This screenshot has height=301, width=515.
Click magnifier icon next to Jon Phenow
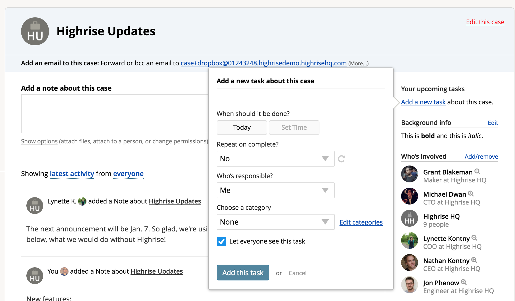tap(464, 282)
